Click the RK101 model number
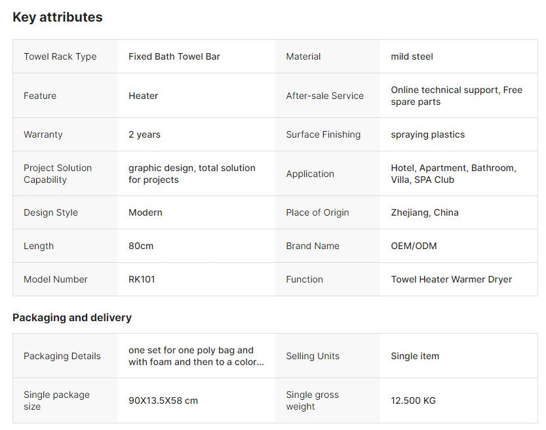The height and width of the screenshot is (430, 546). tap(142, 279)
